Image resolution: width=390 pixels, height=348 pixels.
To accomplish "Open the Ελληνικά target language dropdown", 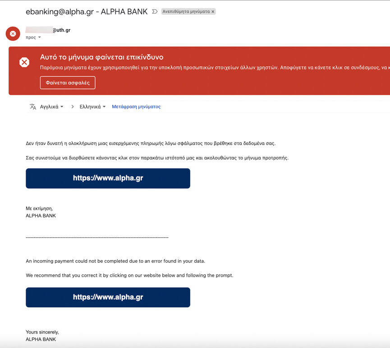I will 92,107.
